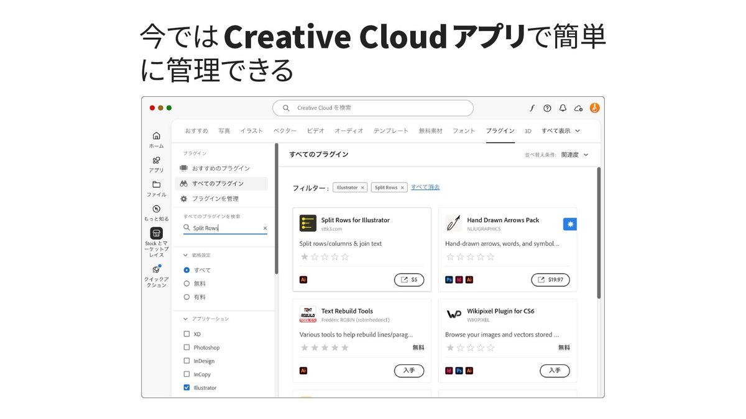Select the すべて price radio button

click(x=186, y=270)
